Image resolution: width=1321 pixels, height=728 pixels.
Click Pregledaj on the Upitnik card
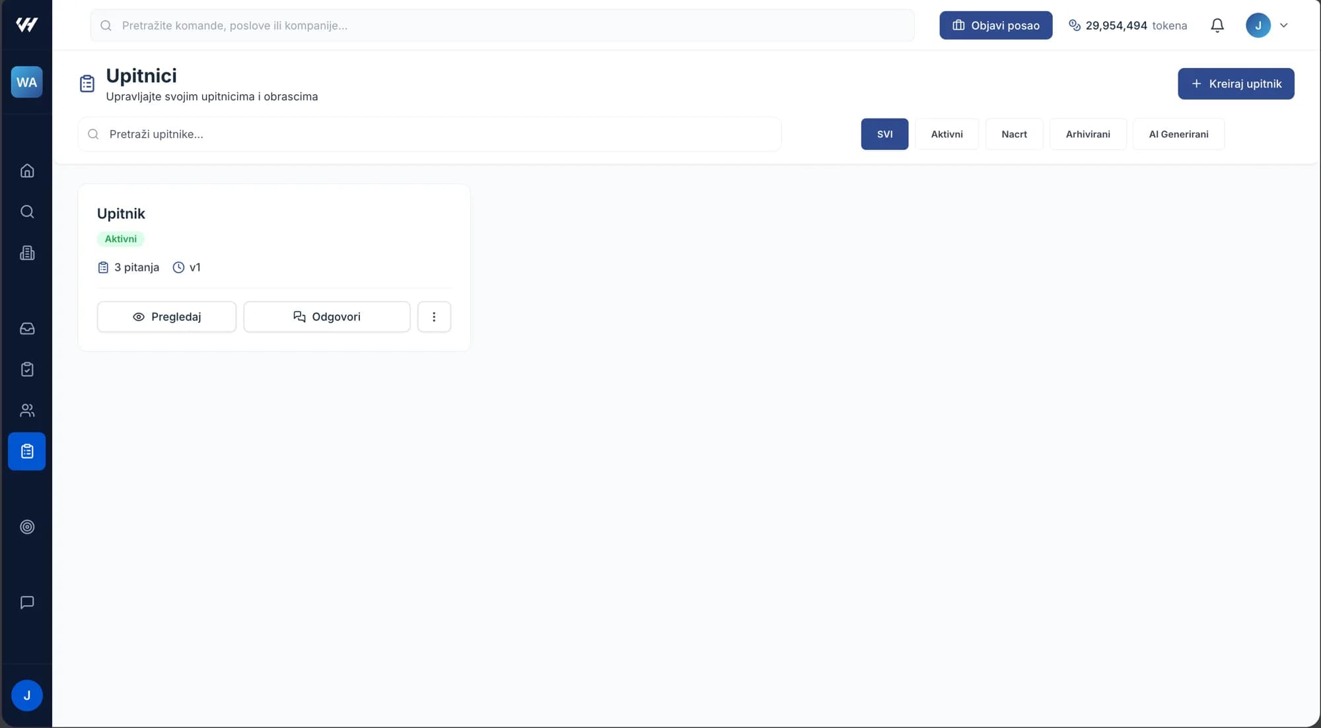tap(166, 317)
